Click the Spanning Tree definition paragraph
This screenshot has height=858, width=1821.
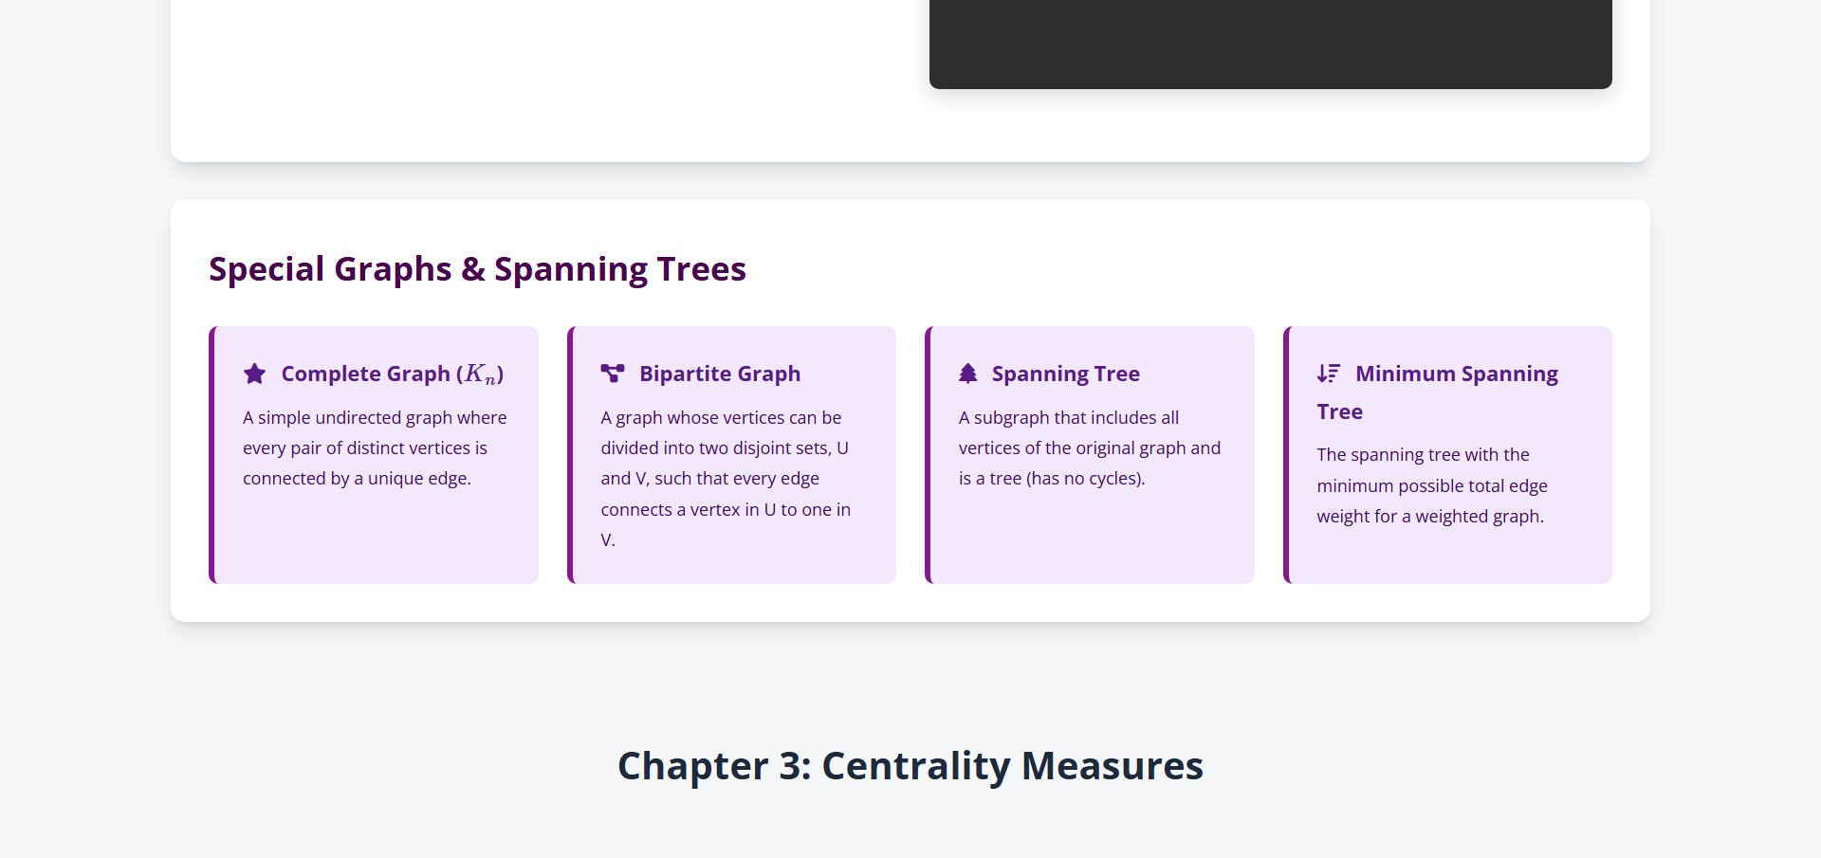click(x=1090, y=447)
